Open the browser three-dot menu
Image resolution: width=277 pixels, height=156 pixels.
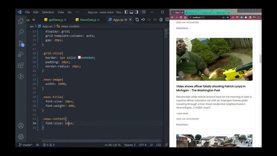point(259,17)
